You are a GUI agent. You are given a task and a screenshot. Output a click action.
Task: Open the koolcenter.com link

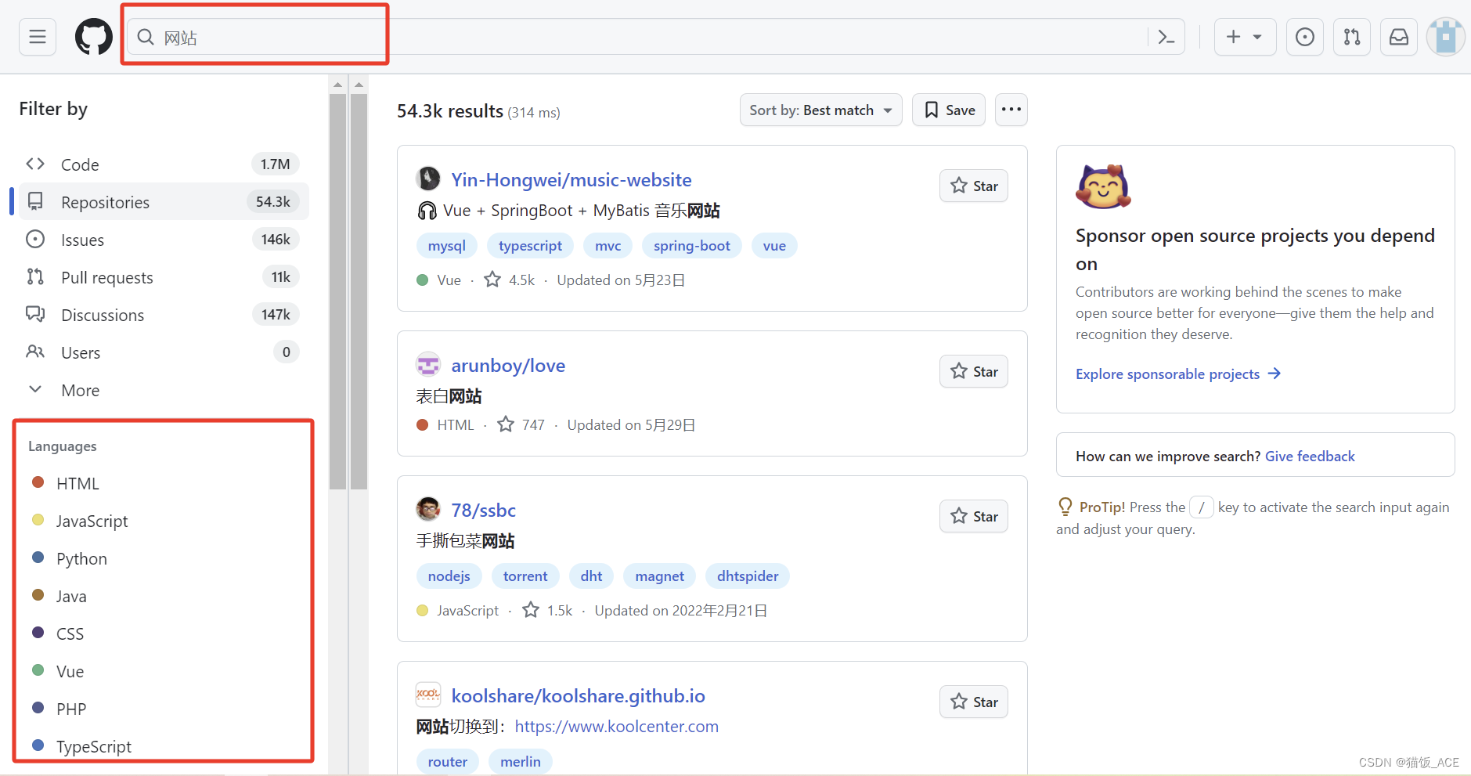click(616, 726)
